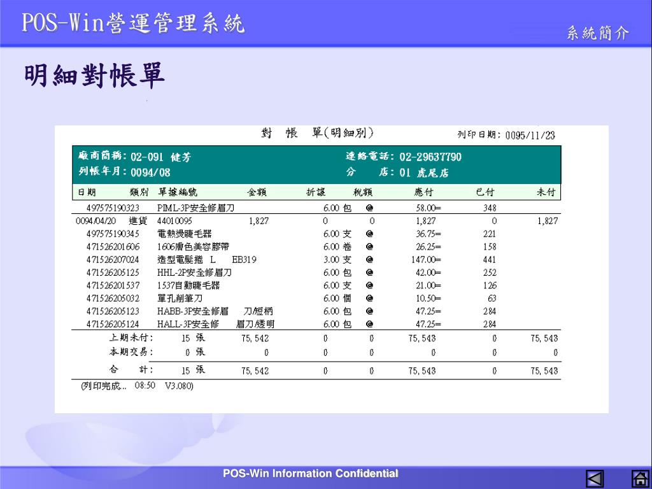Click the amount 348
Viewport: 652px width, 489px height.
click(x=490, y=208)
